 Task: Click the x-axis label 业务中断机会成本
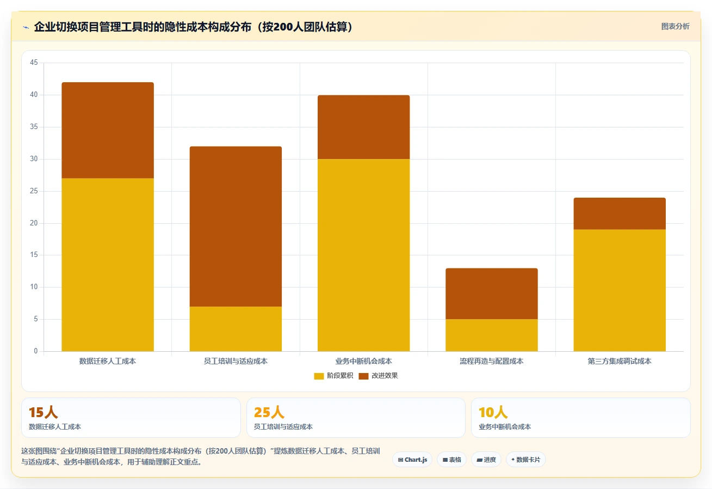tap(364, 361)
